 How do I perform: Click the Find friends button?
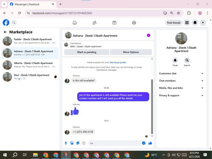173,22
